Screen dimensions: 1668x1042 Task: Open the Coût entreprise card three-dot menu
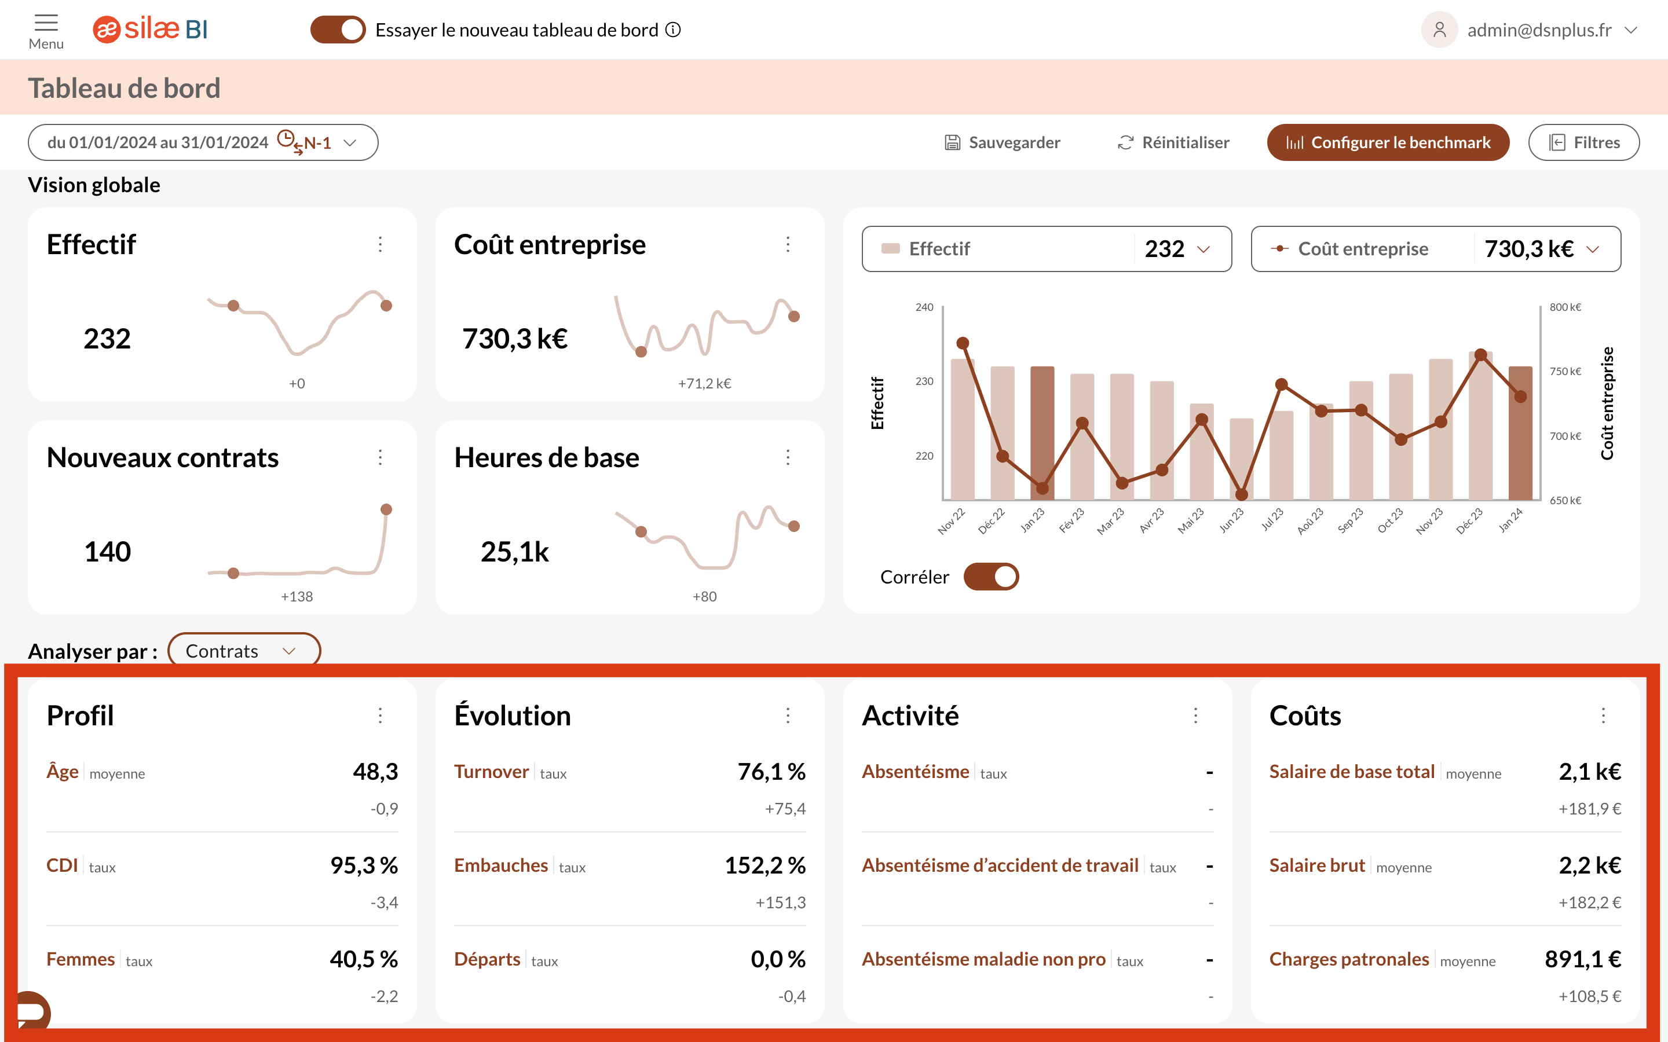click(788, 244)
